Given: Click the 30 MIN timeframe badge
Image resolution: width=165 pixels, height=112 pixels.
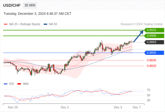Looking at the screenshot, I should tap(30, 5).
